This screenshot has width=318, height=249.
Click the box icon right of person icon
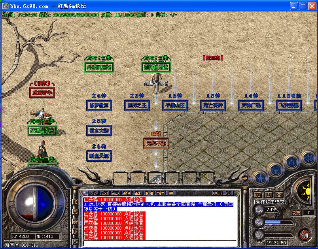280,195
